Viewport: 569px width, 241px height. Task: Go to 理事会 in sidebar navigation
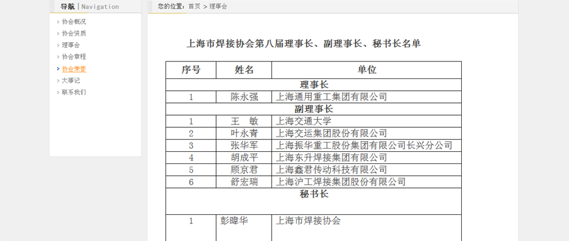(x=70, y=45)
